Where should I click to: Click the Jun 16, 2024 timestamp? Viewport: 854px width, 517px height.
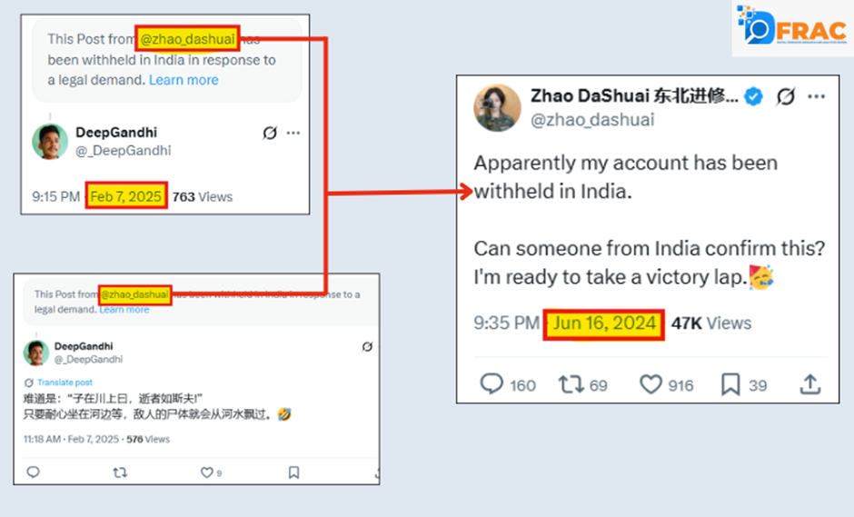coord(603,323)
